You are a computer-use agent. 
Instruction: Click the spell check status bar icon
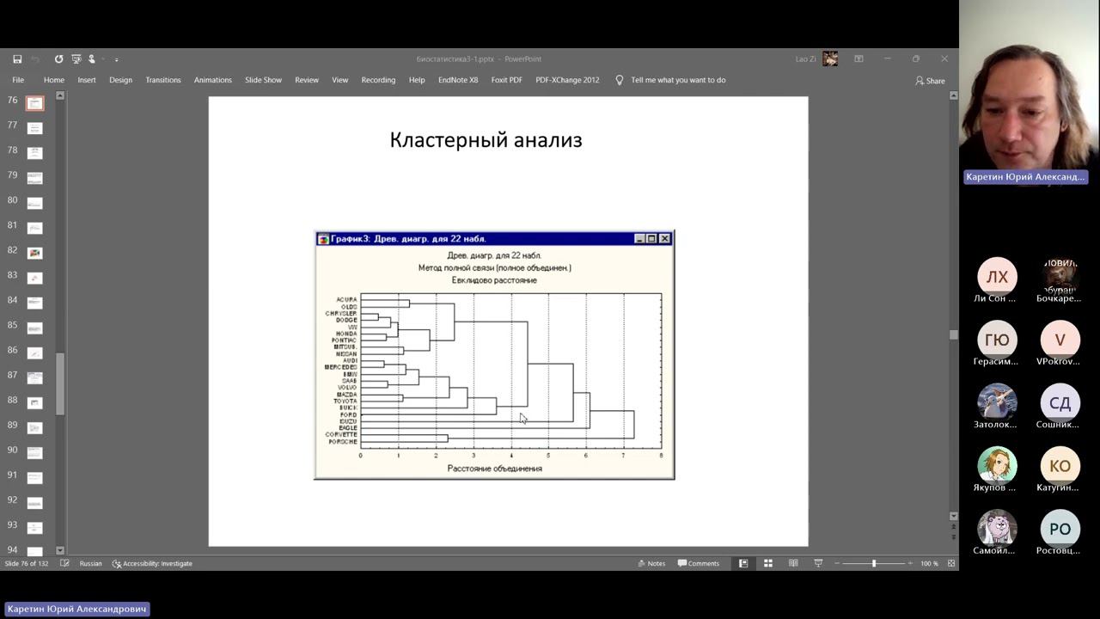pyautogui.click(x=64, y=564)
